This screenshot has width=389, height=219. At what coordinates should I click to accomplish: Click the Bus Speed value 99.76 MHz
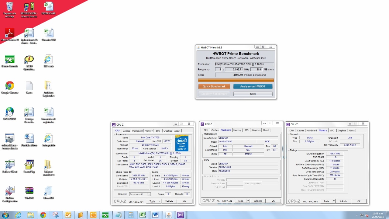(x=139, y=183)
